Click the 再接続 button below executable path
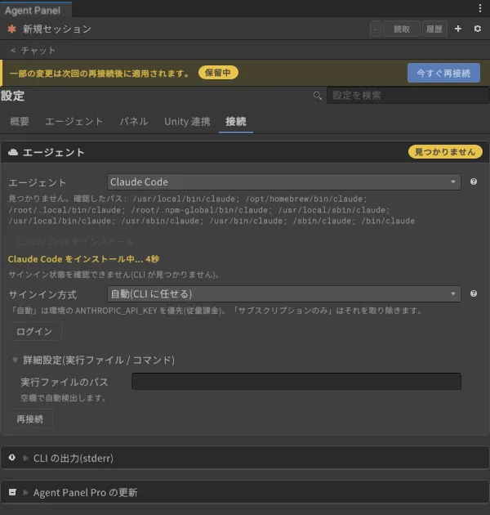 tap(30, 419)
